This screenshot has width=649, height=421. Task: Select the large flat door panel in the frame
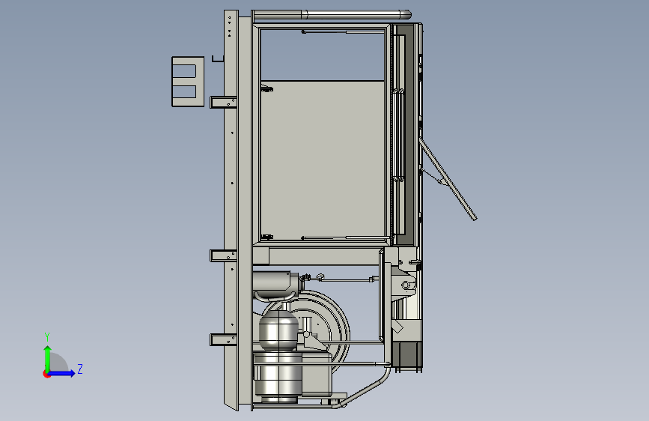pyautogui.click(x=323, y=160)
